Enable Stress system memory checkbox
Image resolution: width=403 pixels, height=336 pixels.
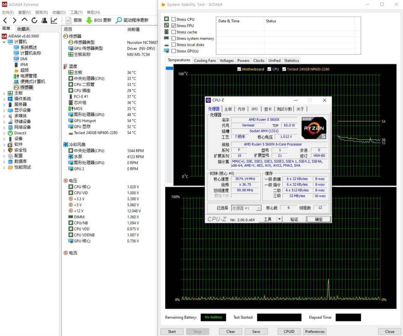coord(174,38)
